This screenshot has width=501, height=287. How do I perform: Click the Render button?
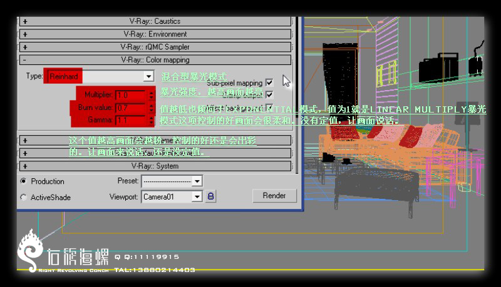click(x=274, y=196)
